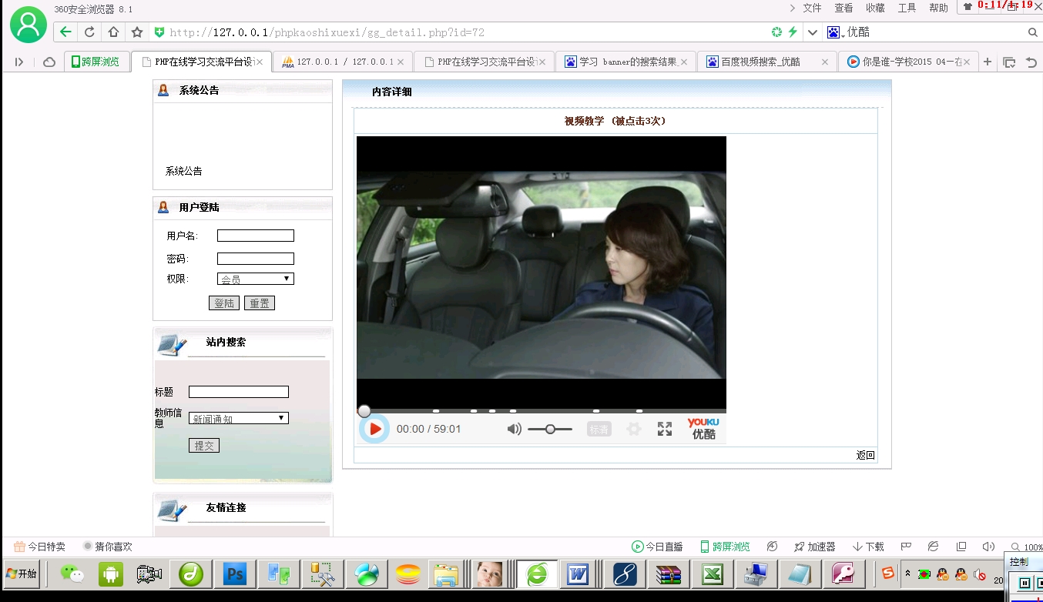
Task: Expand the address bar dropdown chevron
Action: (813, 32)
